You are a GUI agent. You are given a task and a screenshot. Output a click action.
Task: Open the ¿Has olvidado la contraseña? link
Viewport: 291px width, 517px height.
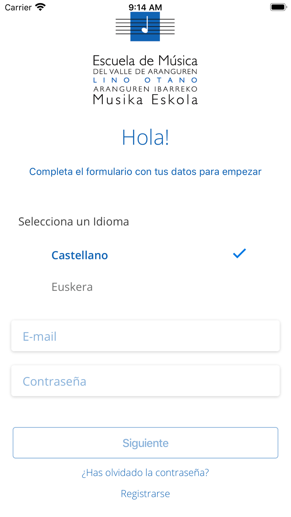(145, 473)
